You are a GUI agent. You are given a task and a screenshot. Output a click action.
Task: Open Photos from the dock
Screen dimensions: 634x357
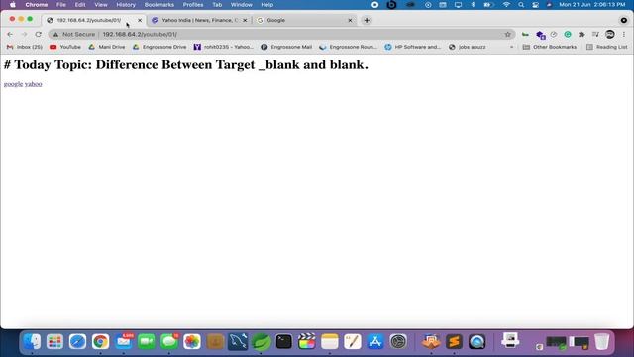[x=192, y=341]
